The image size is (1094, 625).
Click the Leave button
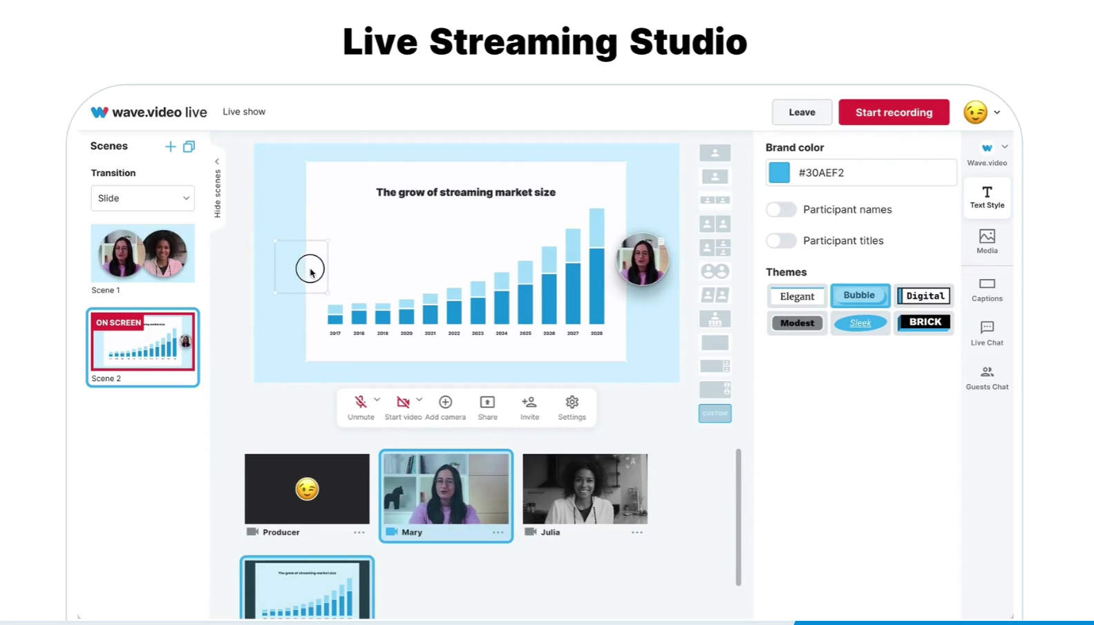[x=802, y=113]
